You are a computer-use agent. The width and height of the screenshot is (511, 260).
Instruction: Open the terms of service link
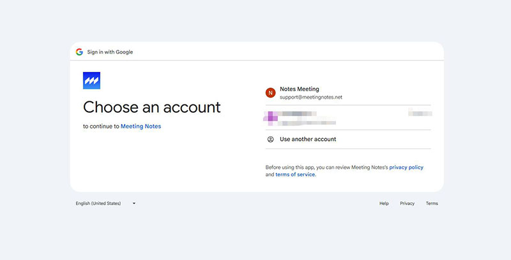(295, 174)
